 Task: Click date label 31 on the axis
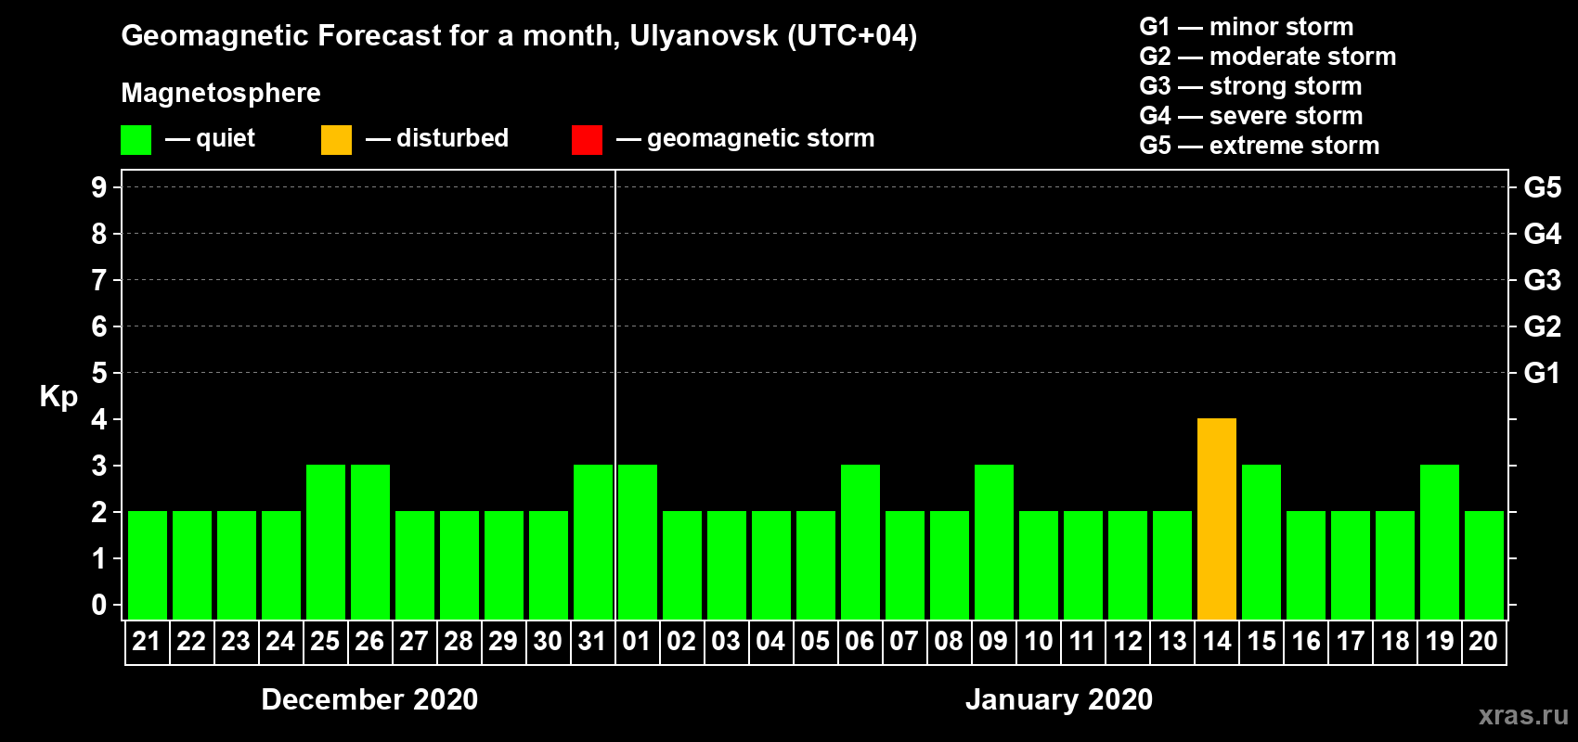(x=592, y=641)
